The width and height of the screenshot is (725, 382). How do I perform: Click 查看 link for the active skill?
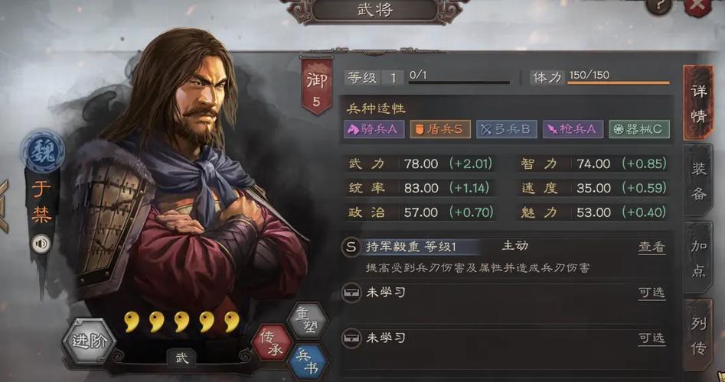pyautogui.click(x=652, y=247)
